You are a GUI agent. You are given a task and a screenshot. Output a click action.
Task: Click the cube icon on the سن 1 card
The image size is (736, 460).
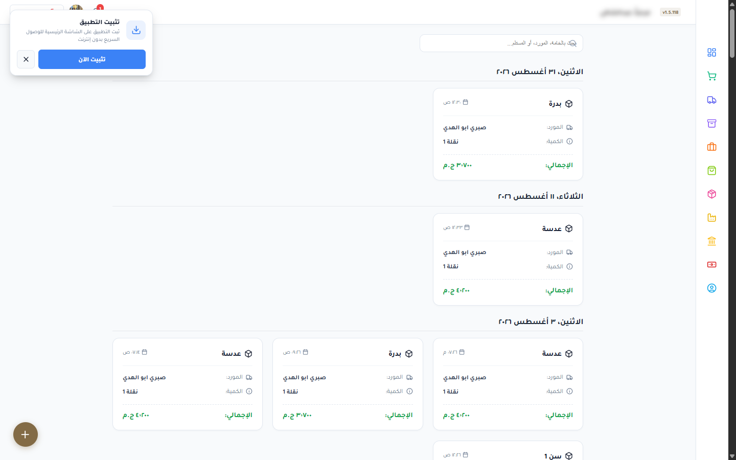point(569,456)
